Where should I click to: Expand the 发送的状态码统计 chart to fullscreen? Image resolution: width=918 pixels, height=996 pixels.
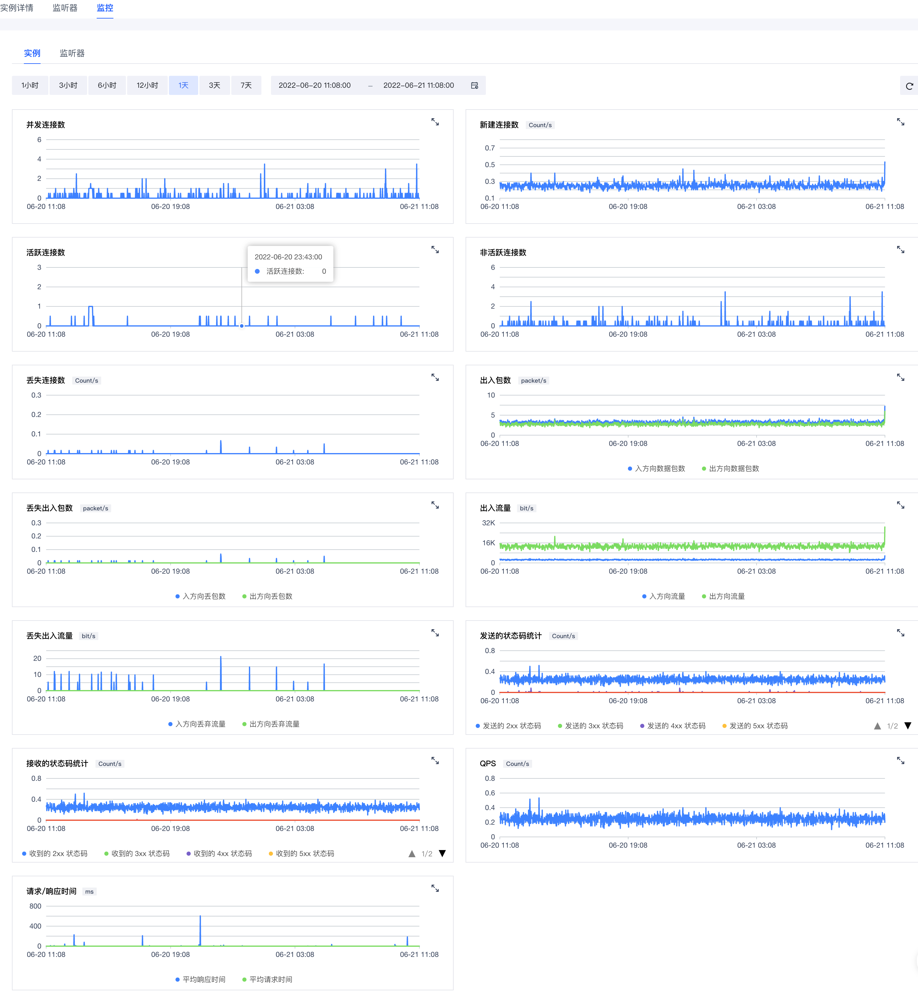pos(900,633)
